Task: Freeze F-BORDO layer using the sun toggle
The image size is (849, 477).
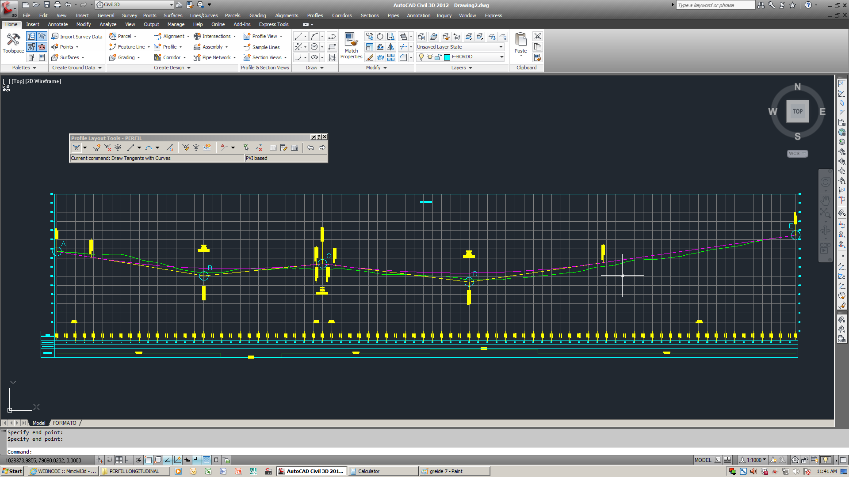Action: pyautogui.click(x=430, y=57)
